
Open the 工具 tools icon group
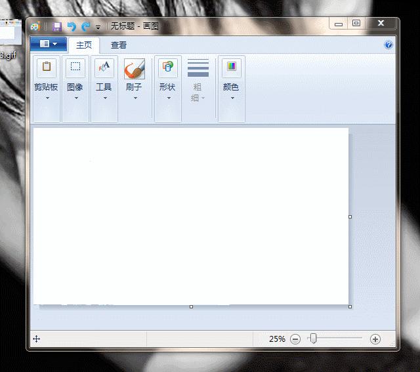(104, 67)
